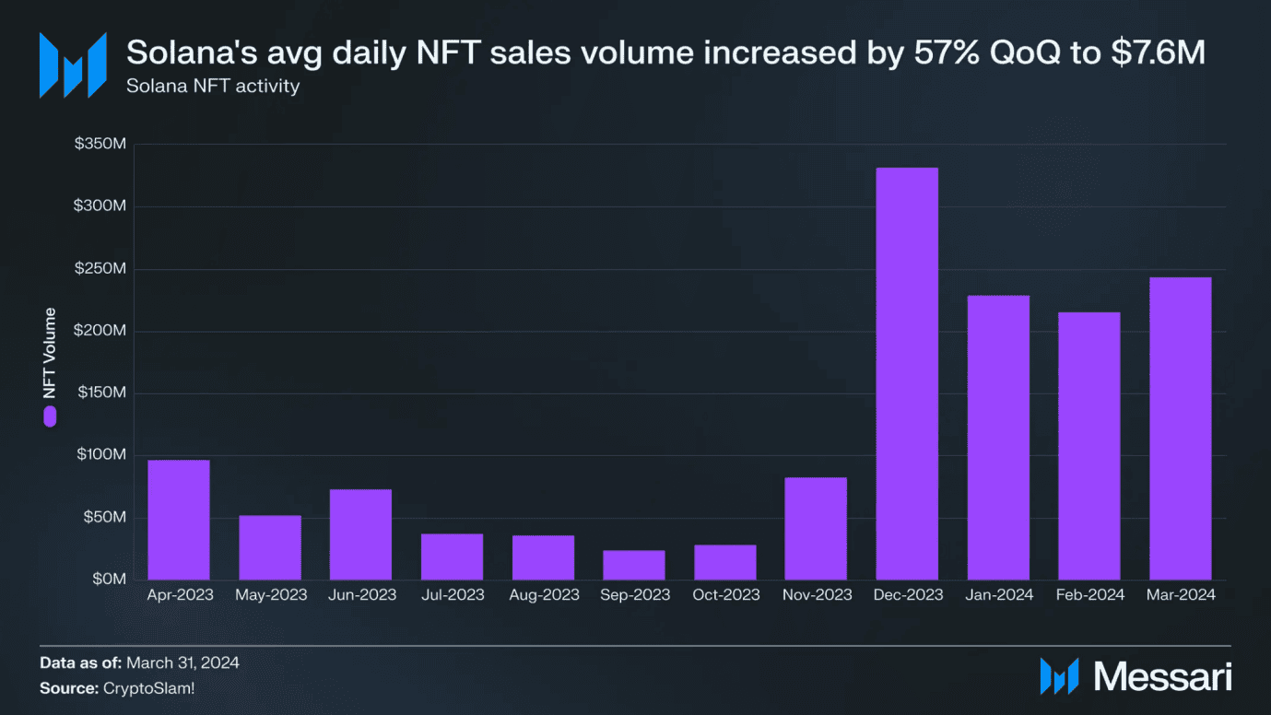Click the Messari logo icon beside the Messari wordmark

click(1059, 676)
